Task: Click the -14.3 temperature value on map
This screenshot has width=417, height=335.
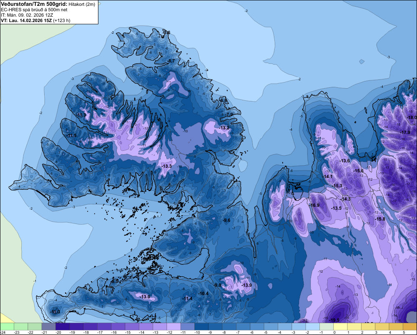Action: pyautogui.click(x=346, y=199)
